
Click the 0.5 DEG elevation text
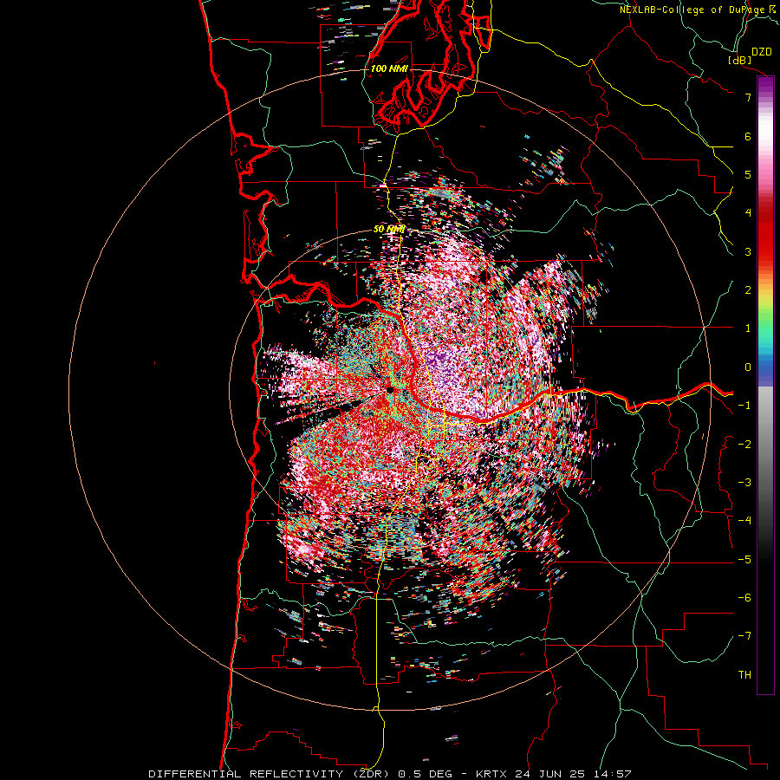pos(425,774)
